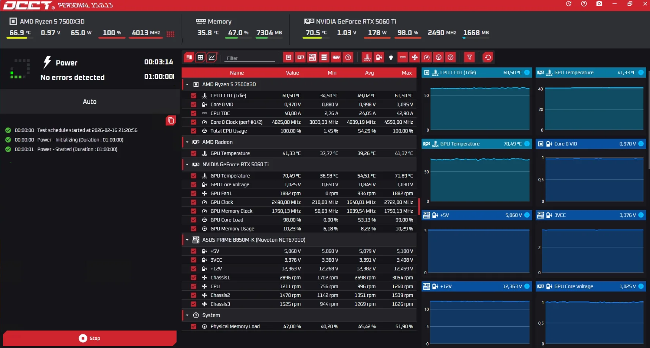Copy the test log with the copy icon
650x348 pixels.
coord(171,120)
